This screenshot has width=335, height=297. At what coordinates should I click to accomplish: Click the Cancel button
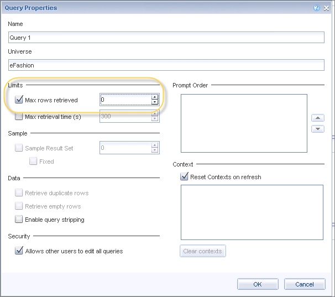pyautogui.click(x=305, y=284)
